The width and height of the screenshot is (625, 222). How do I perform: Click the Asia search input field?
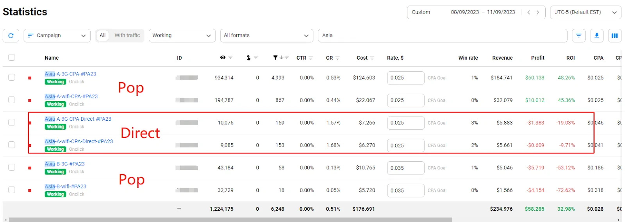(x=442, y=35)
